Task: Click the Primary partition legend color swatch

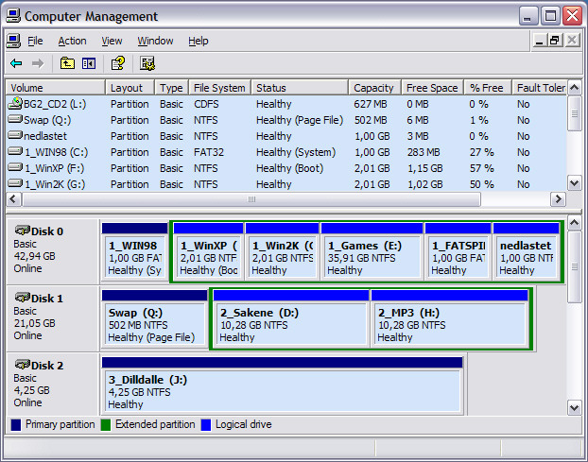Action: (16, 425)
